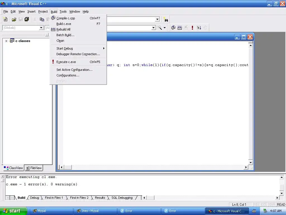Click the keyboard icon in the taskbar tray
The image size is (286, 215).
click(254, 211)
